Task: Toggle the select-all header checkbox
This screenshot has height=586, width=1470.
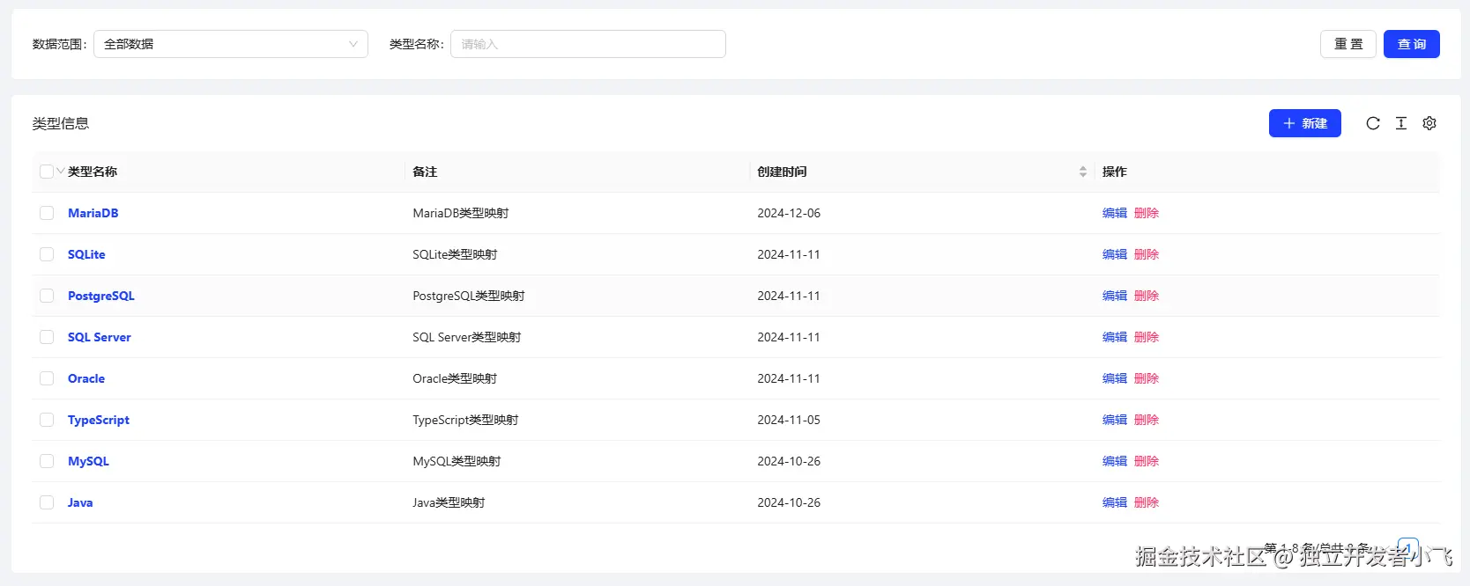Action: click(47, 172)
